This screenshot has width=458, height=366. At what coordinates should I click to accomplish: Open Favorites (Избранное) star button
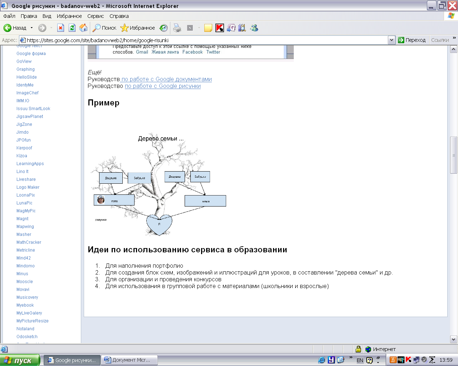pyautogui.click(x=138, y=28)
